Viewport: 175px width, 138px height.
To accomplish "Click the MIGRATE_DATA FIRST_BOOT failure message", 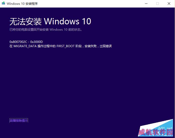I will [61, 46].
